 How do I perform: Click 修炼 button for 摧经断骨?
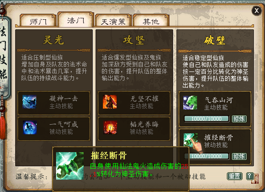239,156
